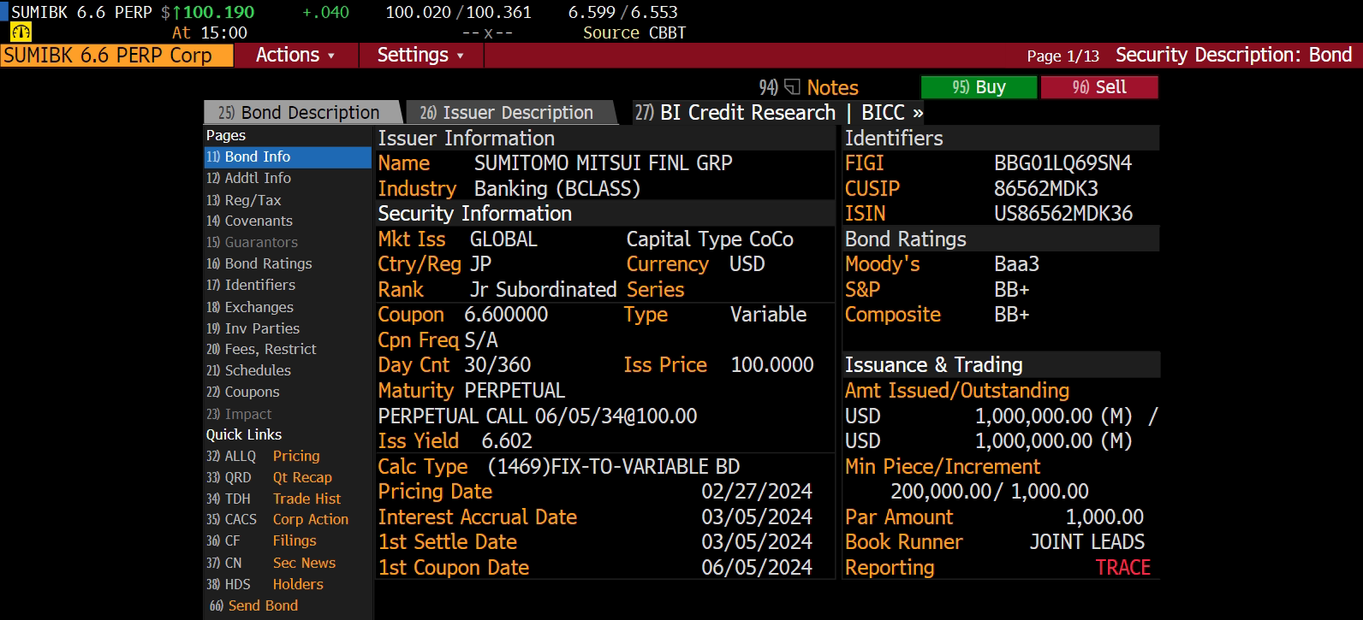Click the Send Bond link
This screenshot has width=1363, height=620.
pos(254,606)
